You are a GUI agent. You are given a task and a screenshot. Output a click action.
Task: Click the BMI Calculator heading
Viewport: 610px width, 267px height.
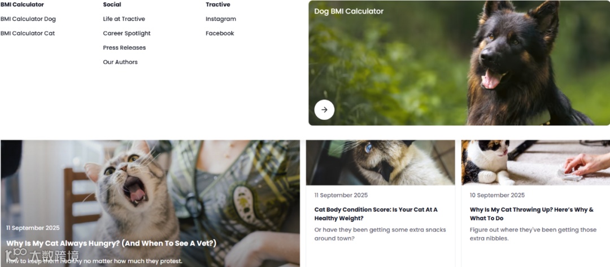22,5
